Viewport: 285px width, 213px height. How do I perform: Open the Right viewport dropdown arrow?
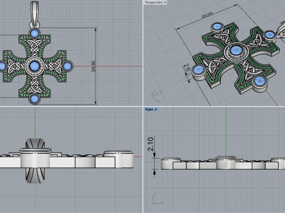156,109
